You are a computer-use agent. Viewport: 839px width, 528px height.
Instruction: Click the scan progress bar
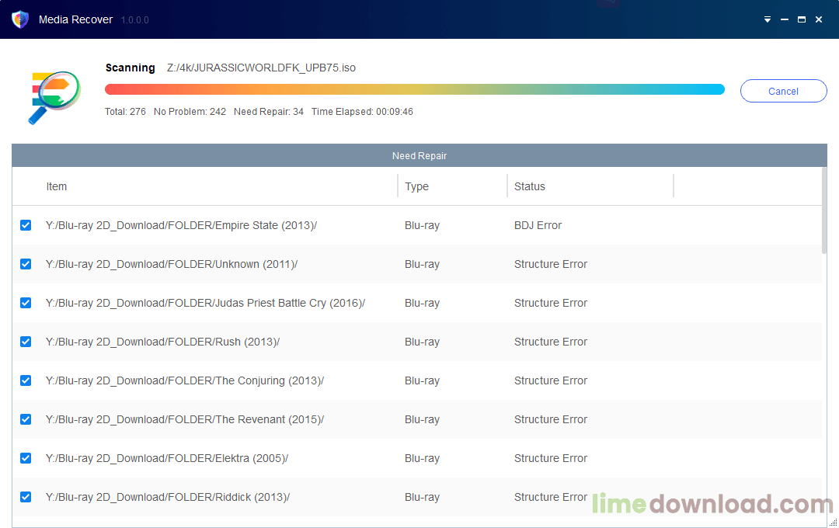416,89
